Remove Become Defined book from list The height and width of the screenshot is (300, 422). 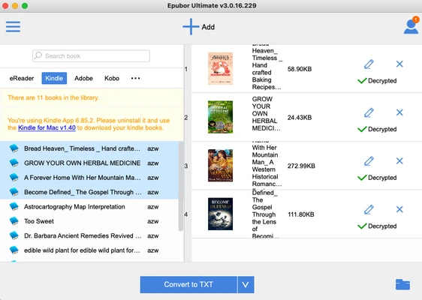399,209
